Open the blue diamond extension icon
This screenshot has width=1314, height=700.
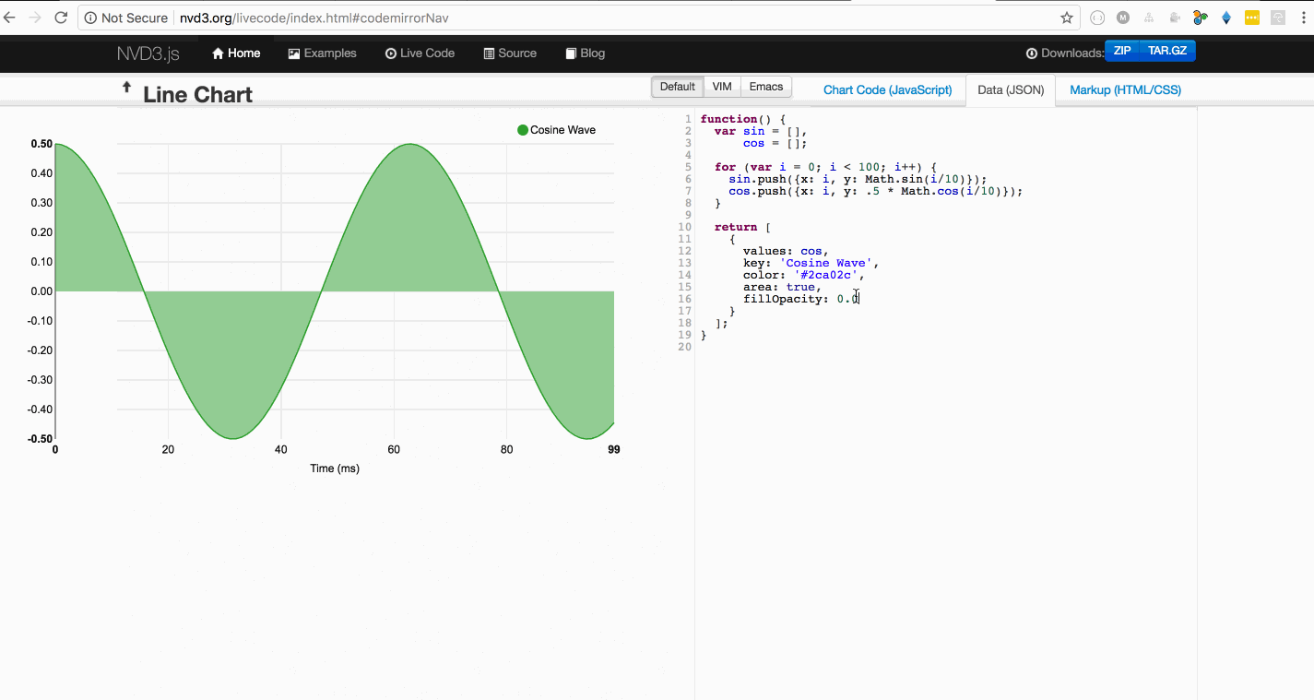click(1226, 18)
